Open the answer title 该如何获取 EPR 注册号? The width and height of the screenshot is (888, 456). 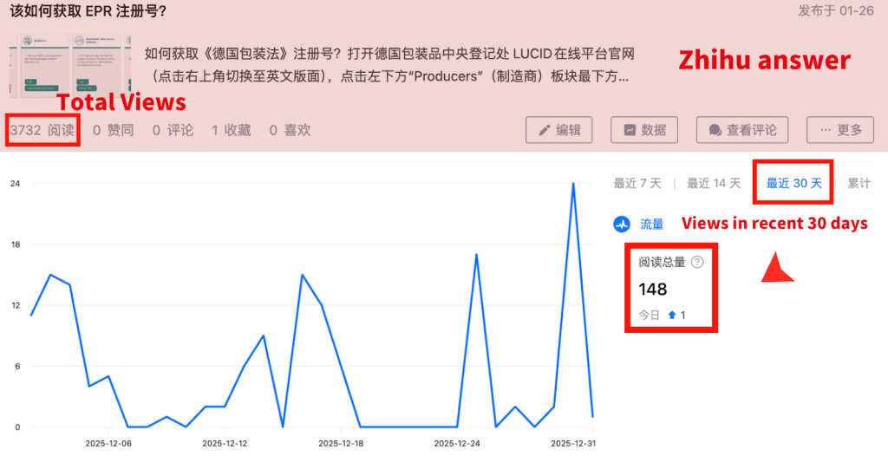88,11
